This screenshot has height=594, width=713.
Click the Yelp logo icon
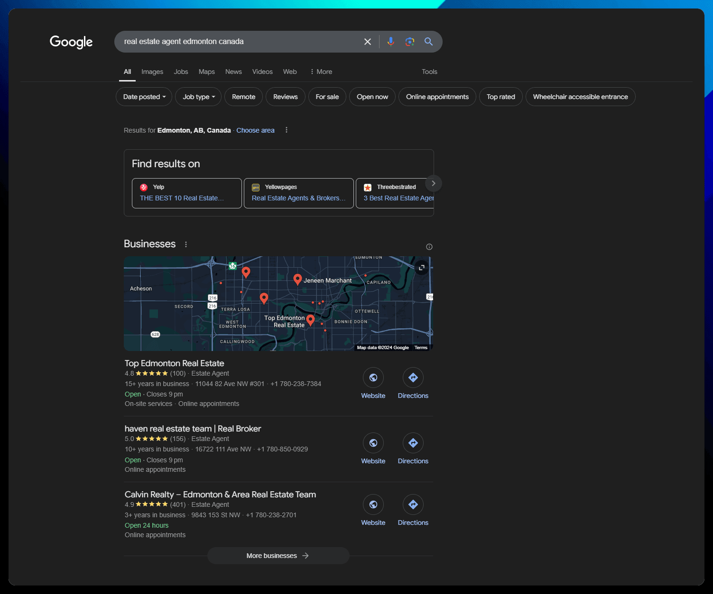point(144,188)
